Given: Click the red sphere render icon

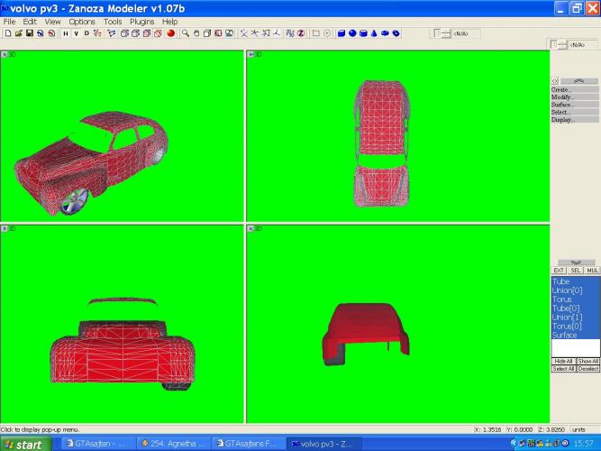Looking at the screenshot, I should (x=169, y=33).
